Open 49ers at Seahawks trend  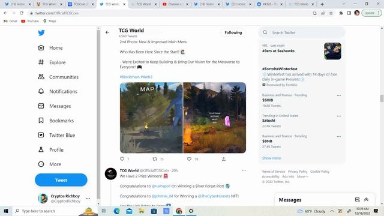pos(278,51)
